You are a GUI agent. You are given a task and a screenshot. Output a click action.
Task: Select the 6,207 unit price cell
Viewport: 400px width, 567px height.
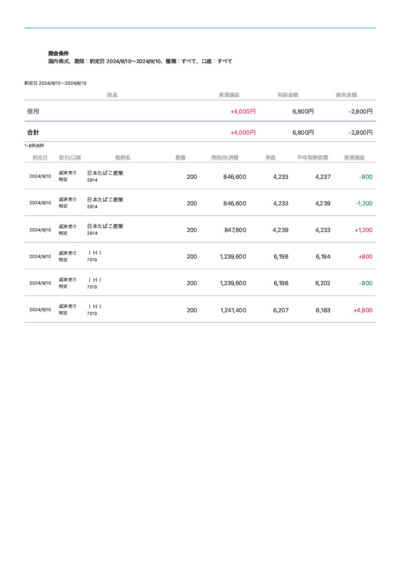click(x=280, y=311)
